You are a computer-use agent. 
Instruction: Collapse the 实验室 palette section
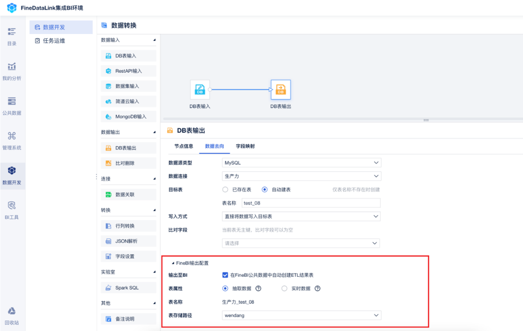point(154,272)
